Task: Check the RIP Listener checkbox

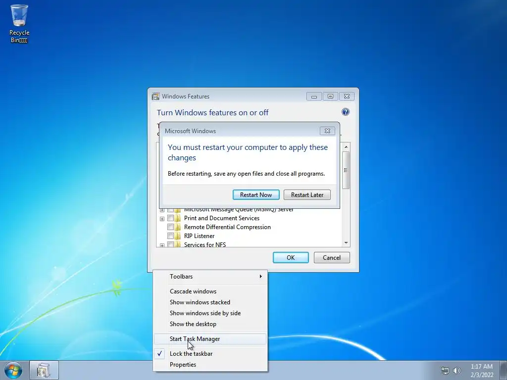Action: point(170,236)
